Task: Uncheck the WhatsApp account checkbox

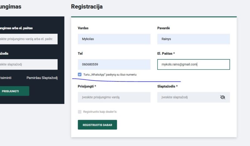Action: pyautogui.click(x=80, y=75)
